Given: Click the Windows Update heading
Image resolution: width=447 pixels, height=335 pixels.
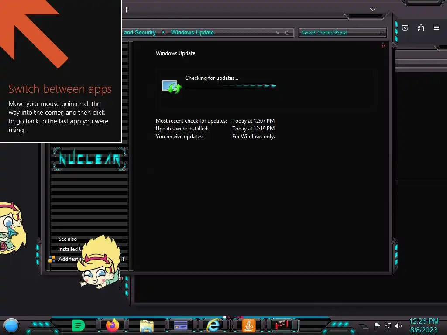Looking at the screenshot, I should pyautogui.click(x=175, y=53).
